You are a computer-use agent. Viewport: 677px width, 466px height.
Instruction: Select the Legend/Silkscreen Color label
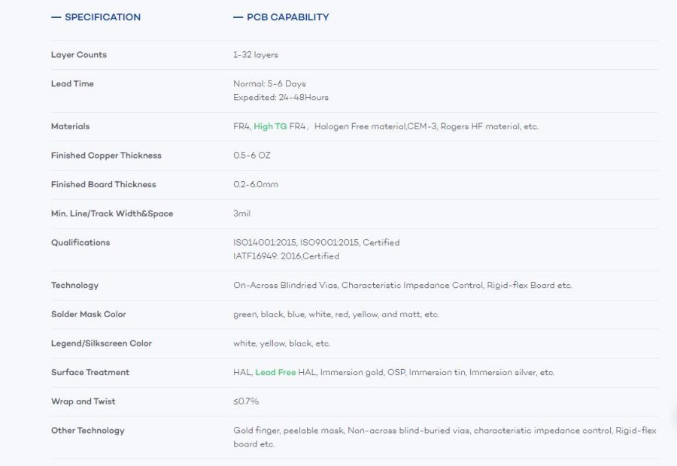coord(102,343)
